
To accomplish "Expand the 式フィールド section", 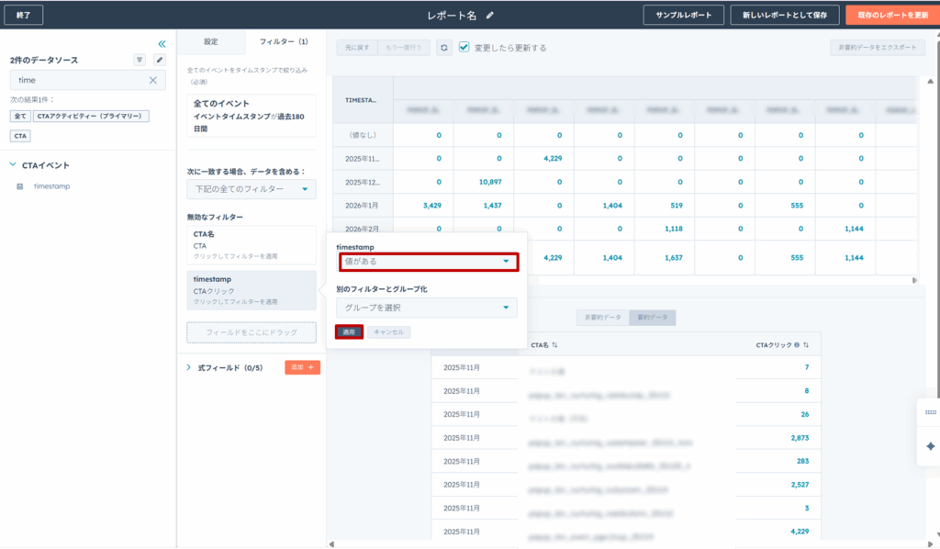I will 189,367.
